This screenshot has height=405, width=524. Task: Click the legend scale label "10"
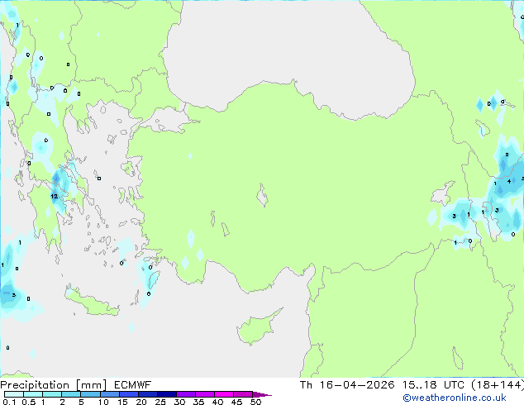pos(103,402)
